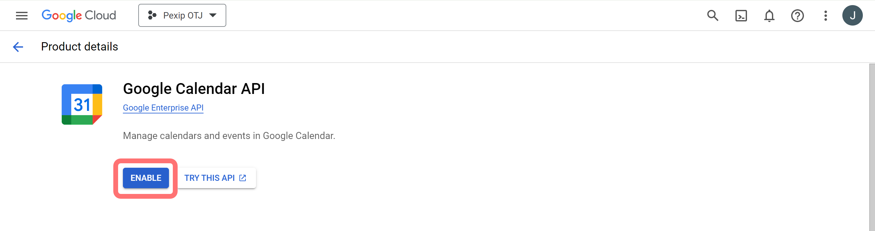The height and width of the screenshot is (231, 875).
Task: Open the Google Enterprise API link
Action: click(x=163, y=108)
